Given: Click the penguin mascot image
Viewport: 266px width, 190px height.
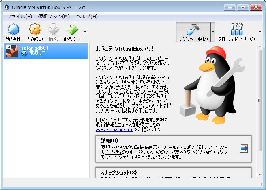Looking at the screenshot, I should (x=213, y=85).
